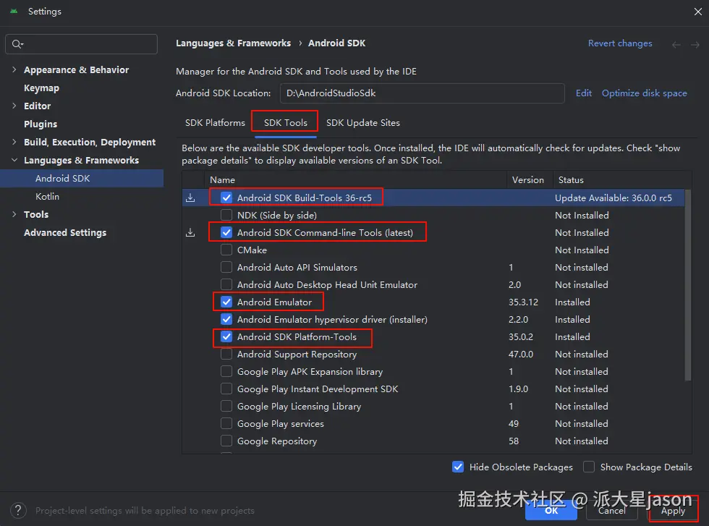Click the Apply button
The width and height of the screenshot is (709, 526).
(x=673, y=511)
